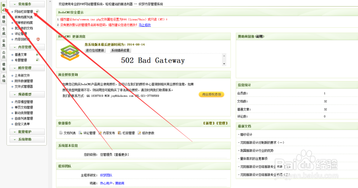Open the latest document 量体裁衣的注意事项
This screenshot has height=188, width=358.
(x=254, y=159)
